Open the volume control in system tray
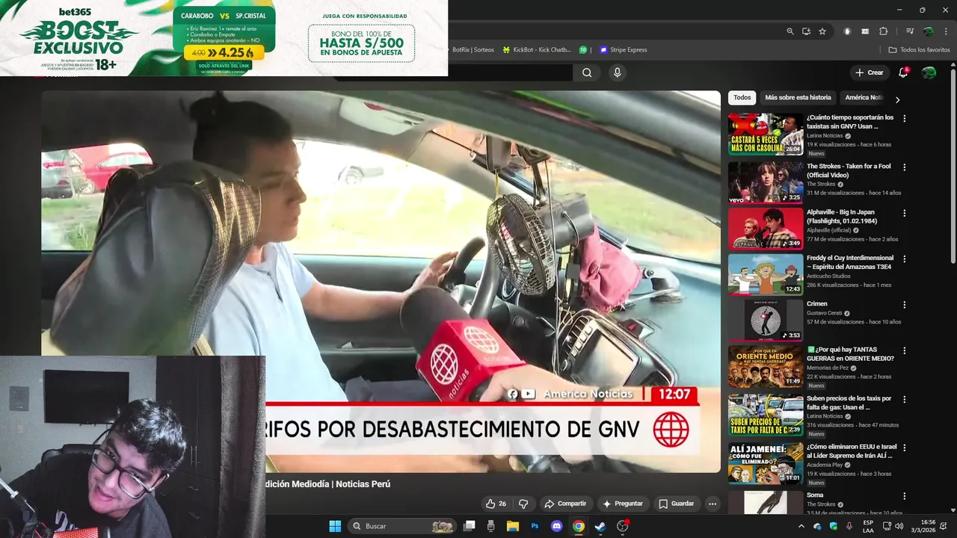Image resolution: width=957 pixels, height=538 pixels. click(899, 526)
